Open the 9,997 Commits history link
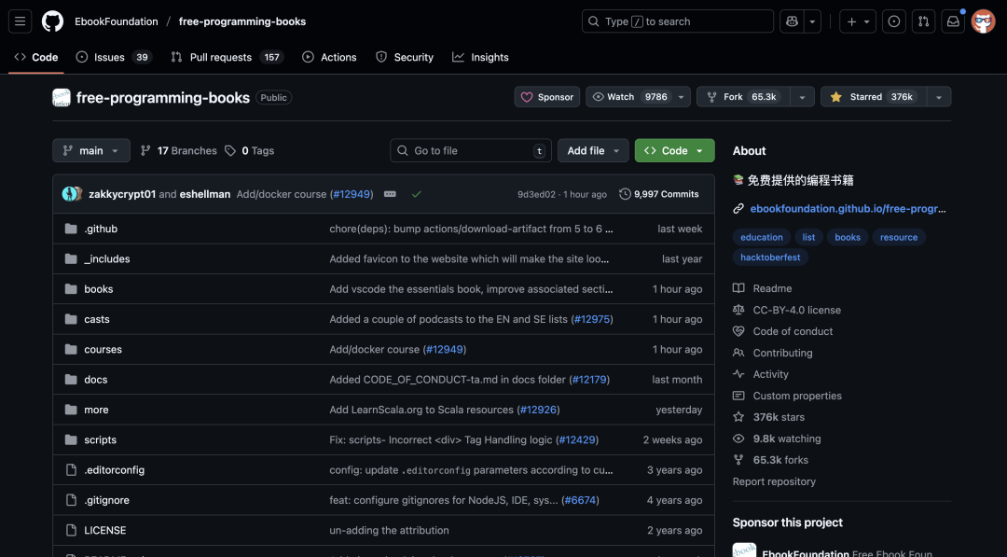The height and width of the screenshot is (557, 1007). click(659, 194)
